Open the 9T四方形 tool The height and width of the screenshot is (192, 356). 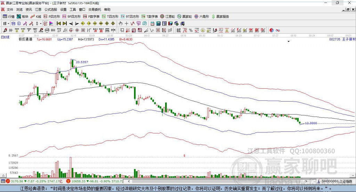point(130,17)
